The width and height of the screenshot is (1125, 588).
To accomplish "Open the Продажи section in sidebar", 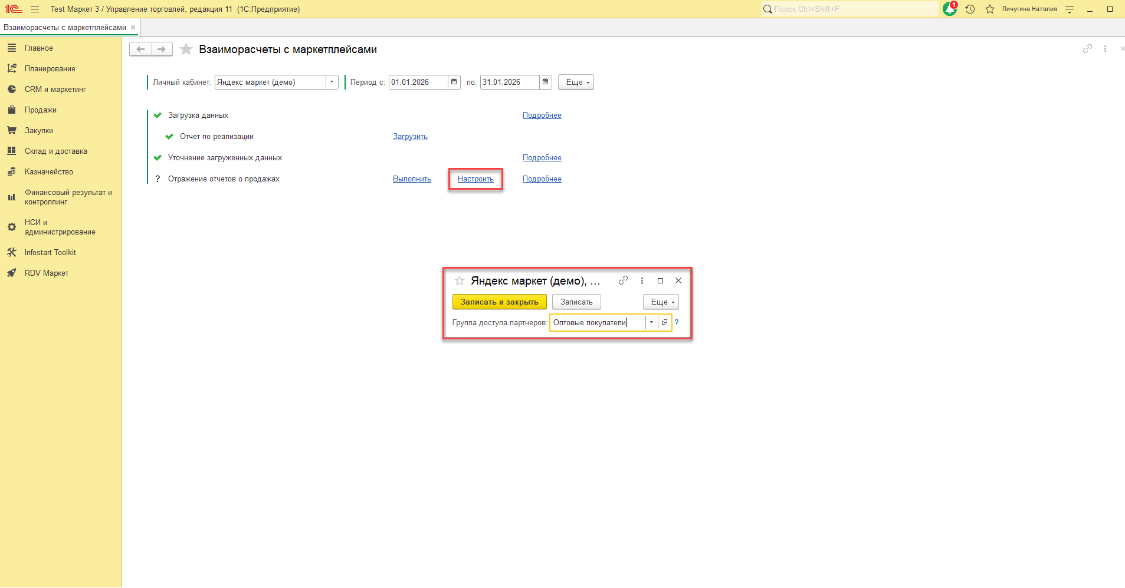I will (41, 110).
